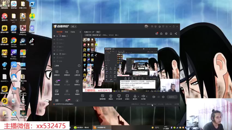Open feedback chat bubble icon in title bar
The height and width of the screenshot is (130, 232).
point(155,27)
